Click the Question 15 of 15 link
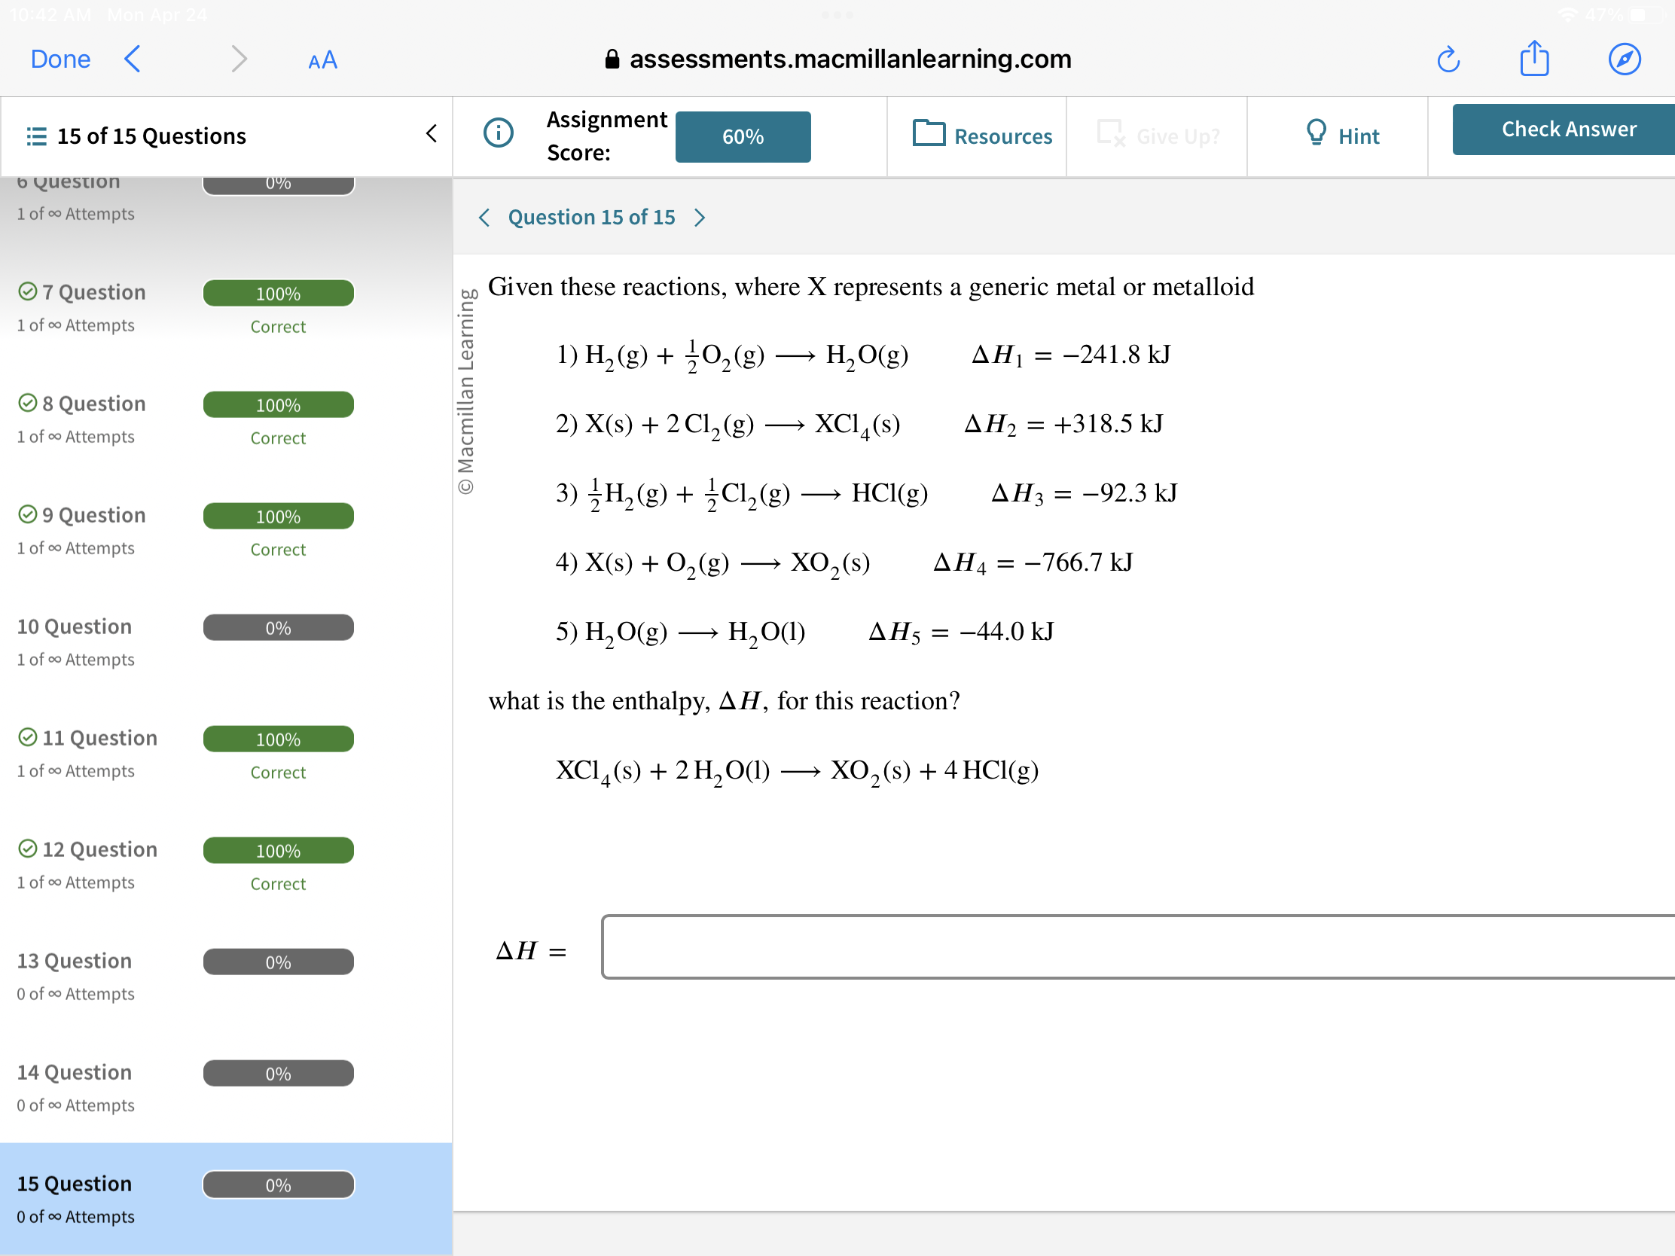Screen dimensions: 1675x1256 pyautogui.click(x=591, y=218)
